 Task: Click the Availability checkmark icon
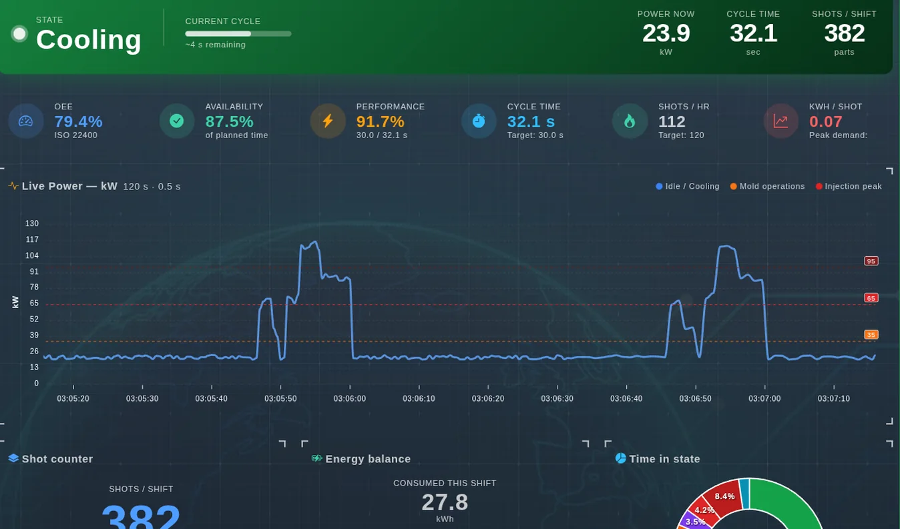(x=176, y=121)
